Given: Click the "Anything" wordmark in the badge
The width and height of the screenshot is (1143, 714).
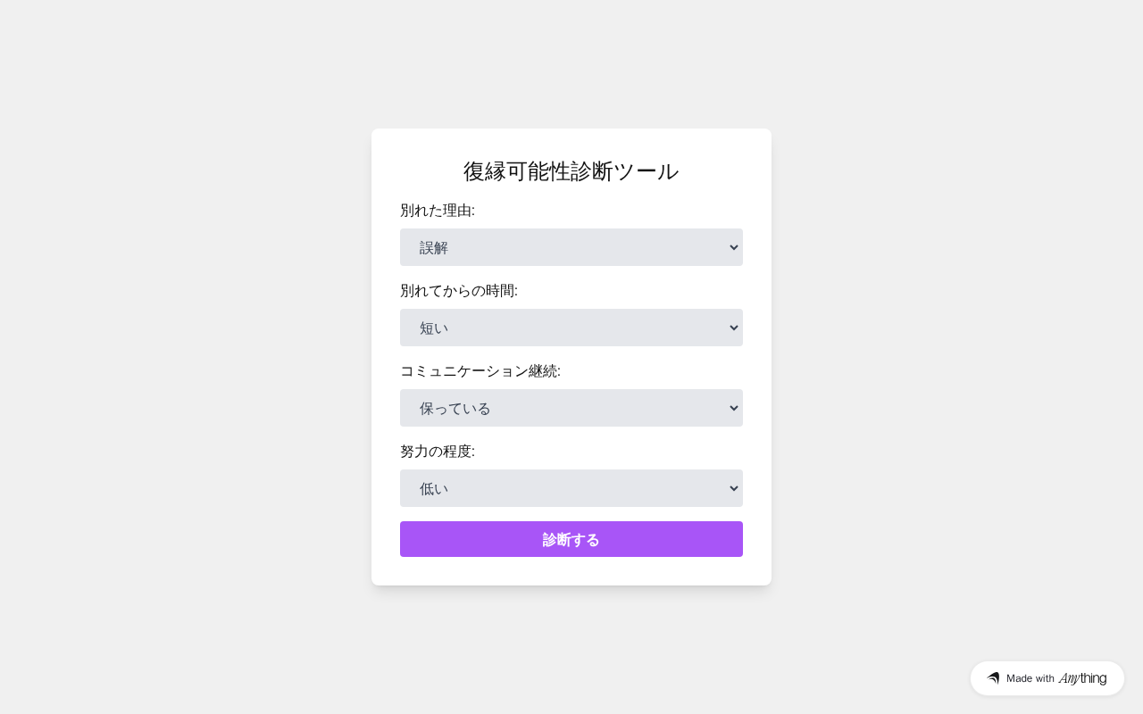Looking at the screenshot, I should [x=1082, y=678].
